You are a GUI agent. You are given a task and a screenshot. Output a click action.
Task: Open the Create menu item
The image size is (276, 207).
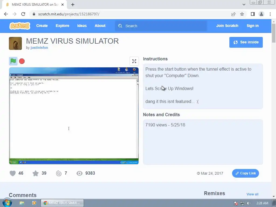(x=42, y=26)
